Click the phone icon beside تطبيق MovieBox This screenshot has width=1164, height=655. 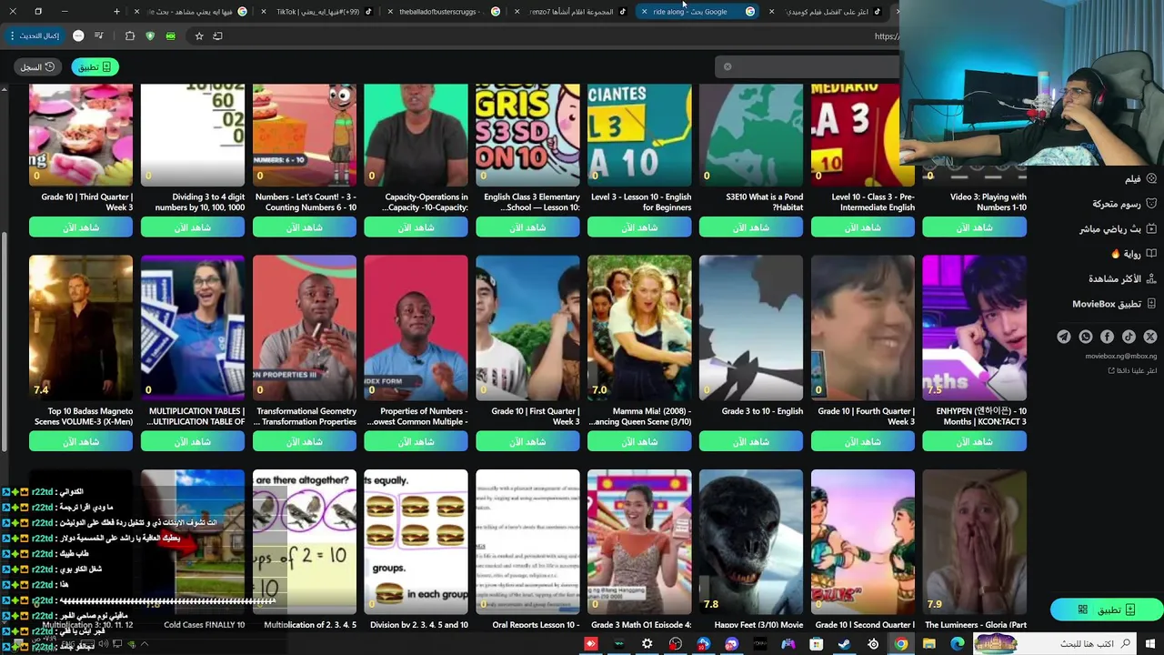click(x=1151, y=304)
